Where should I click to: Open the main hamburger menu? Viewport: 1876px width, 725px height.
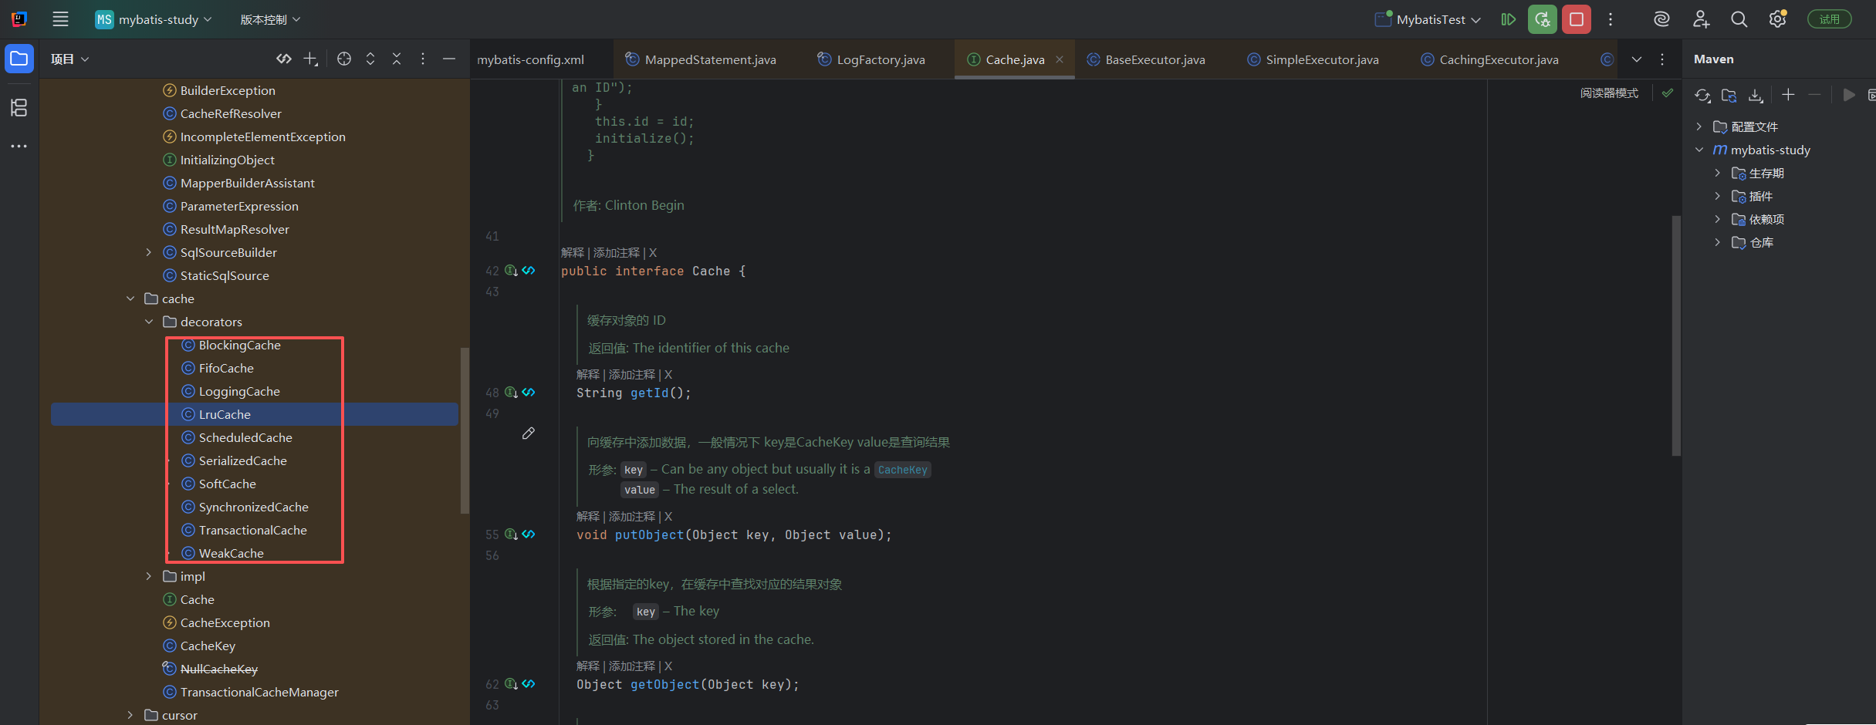click(x=60, y=19)
